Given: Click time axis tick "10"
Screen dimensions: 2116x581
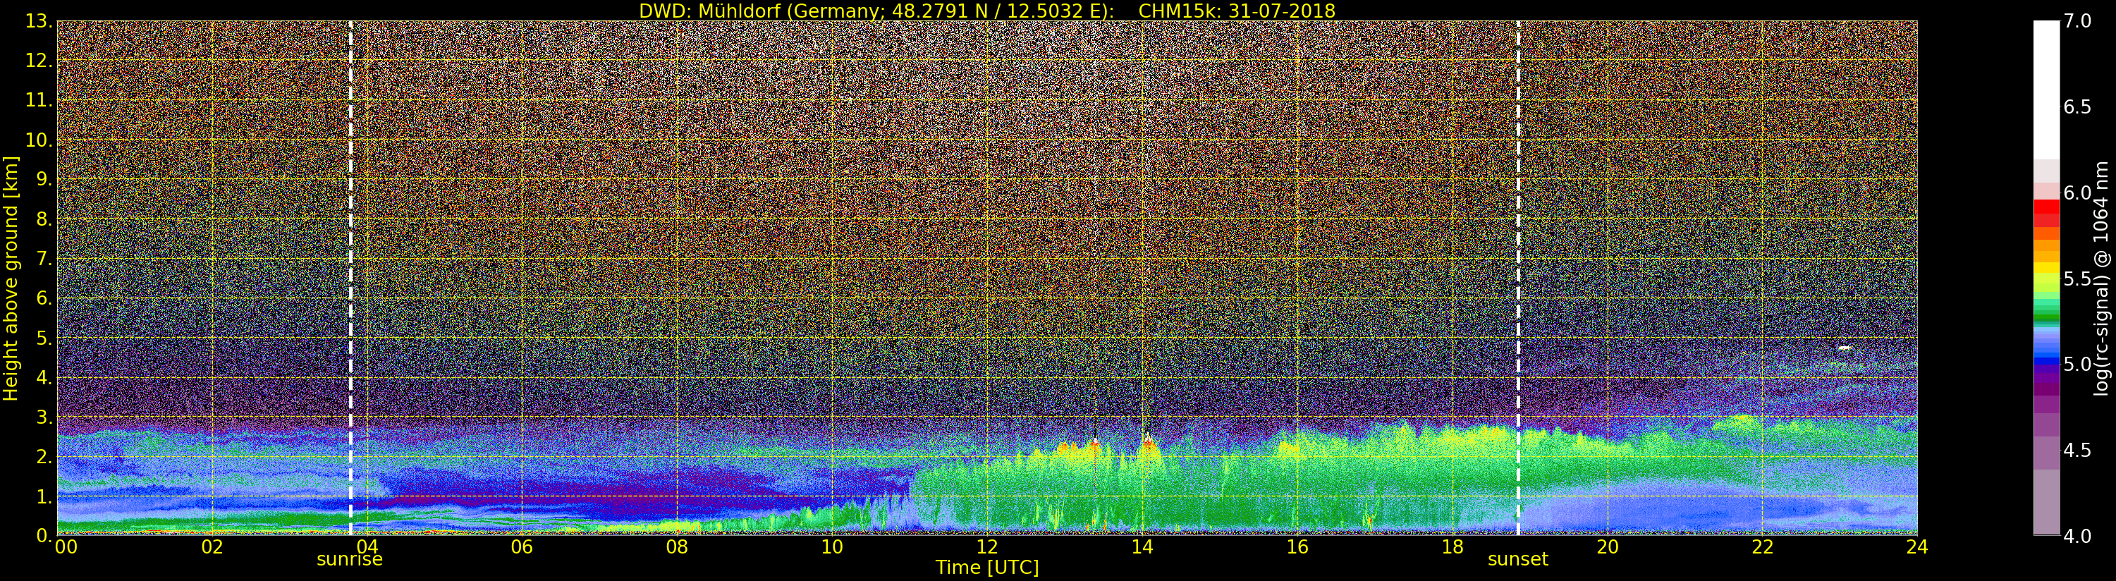Looking at the screenshot, I should click(x=832, y=547).
